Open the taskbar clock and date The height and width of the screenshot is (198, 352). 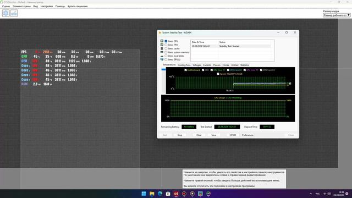pyautogui.click(x=339, y=194)
